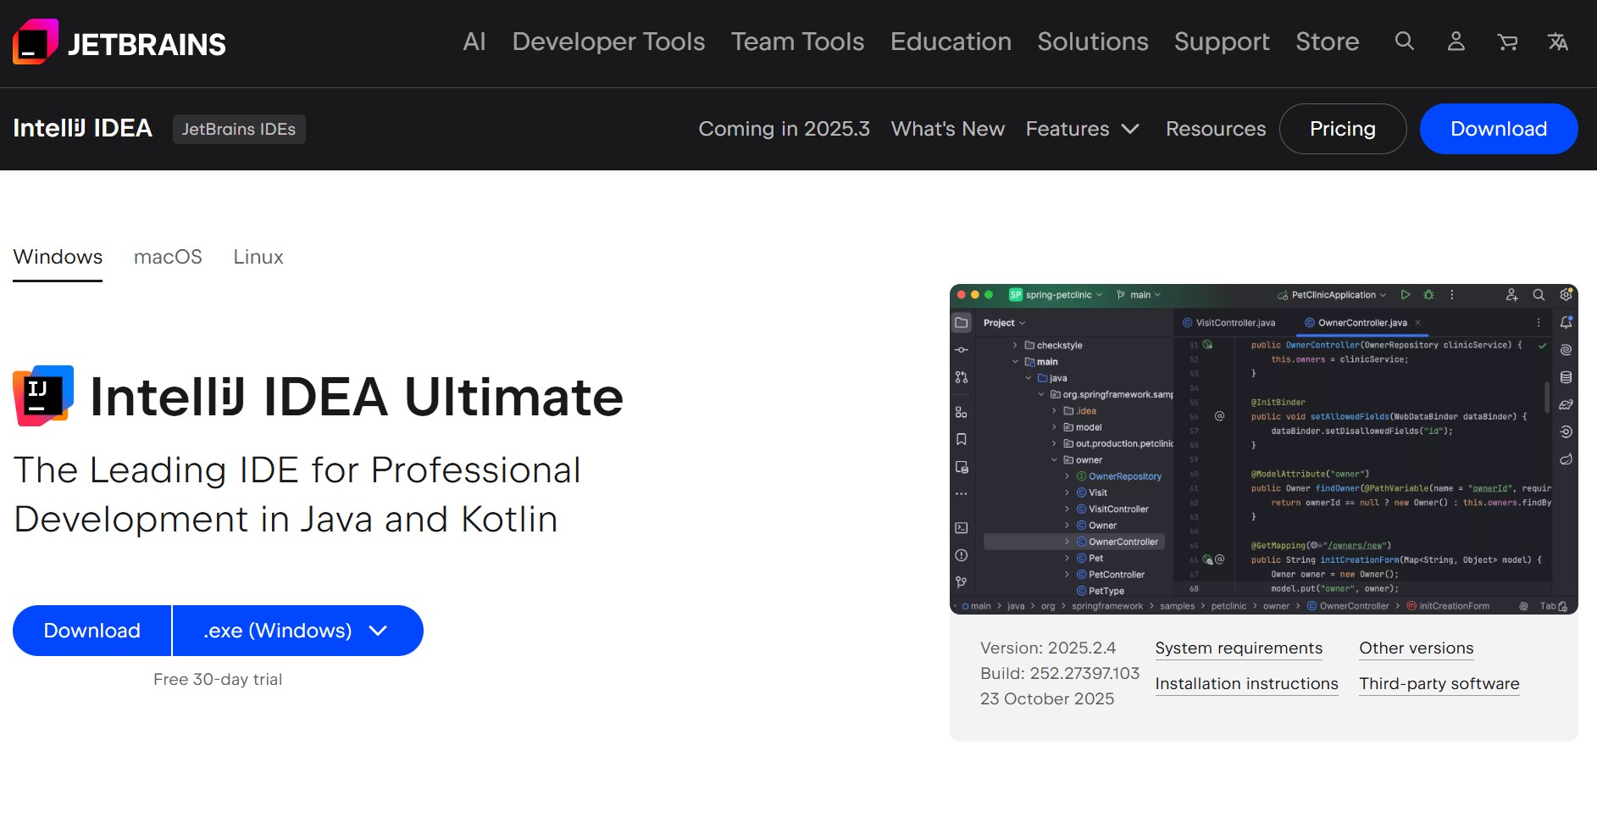The image size is (1597, 840).
Task: Open the language selector icon
Action: [1558, 42]
